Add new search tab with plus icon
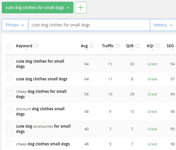The height and width of the screenshot is (150, 176). [81, 8]
